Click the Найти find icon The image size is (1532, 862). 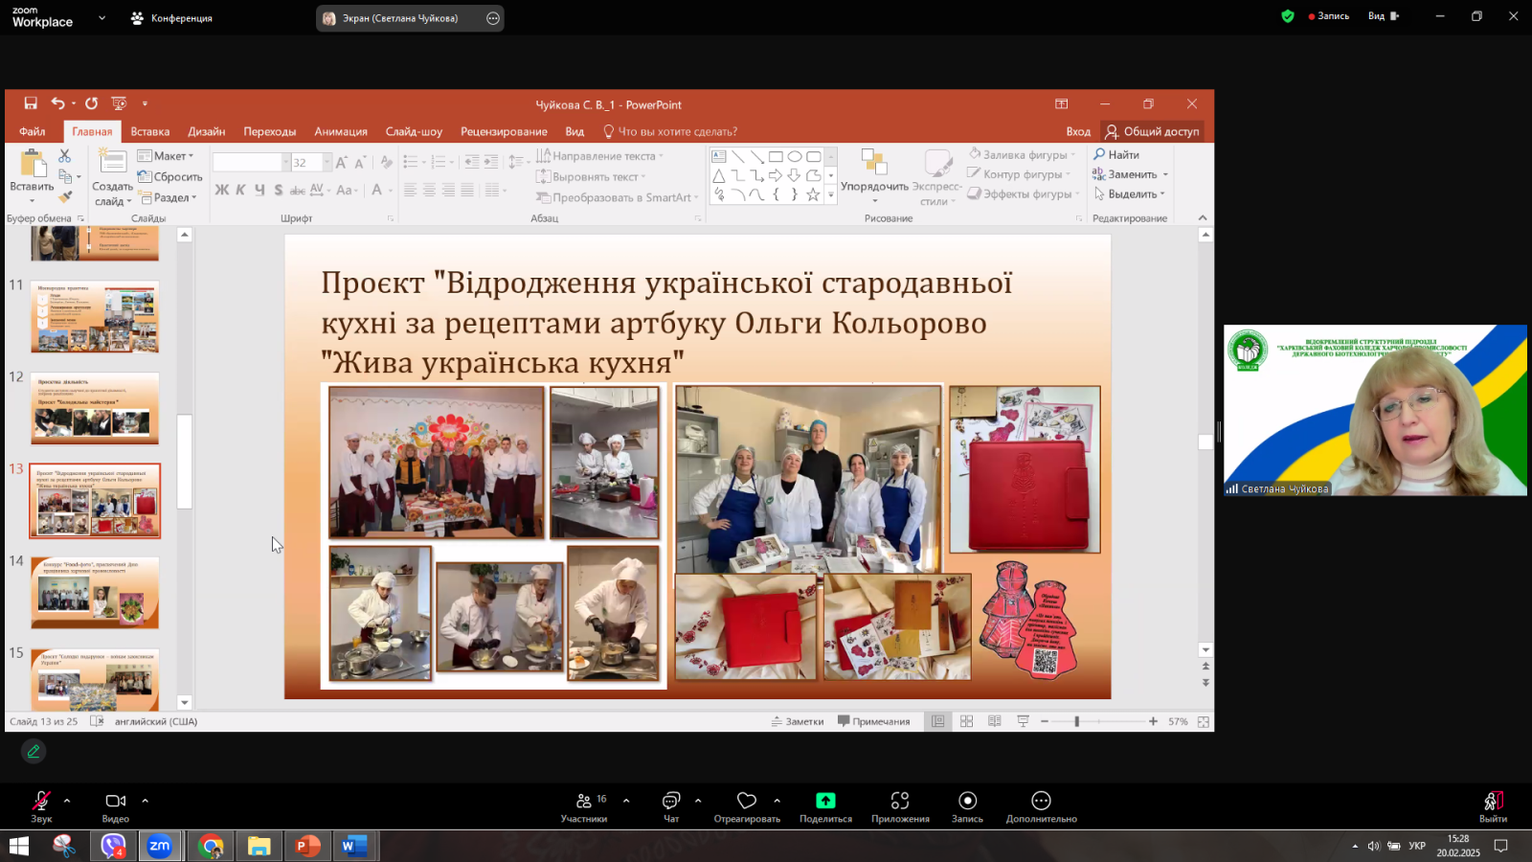1099,154
